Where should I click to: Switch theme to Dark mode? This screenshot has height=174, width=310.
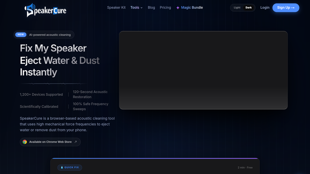click(x=249, y=8)
